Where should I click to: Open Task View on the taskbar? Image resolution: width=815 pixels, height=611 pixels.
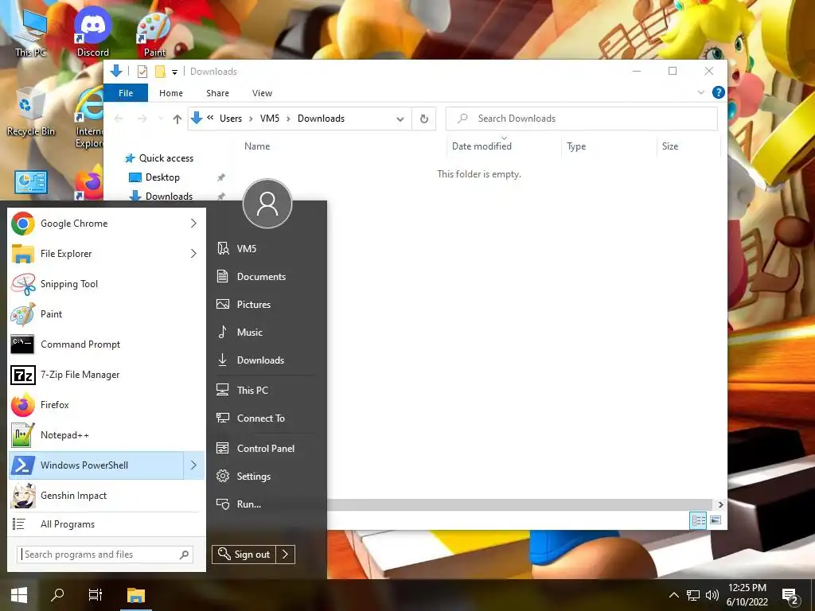(96, 595)
